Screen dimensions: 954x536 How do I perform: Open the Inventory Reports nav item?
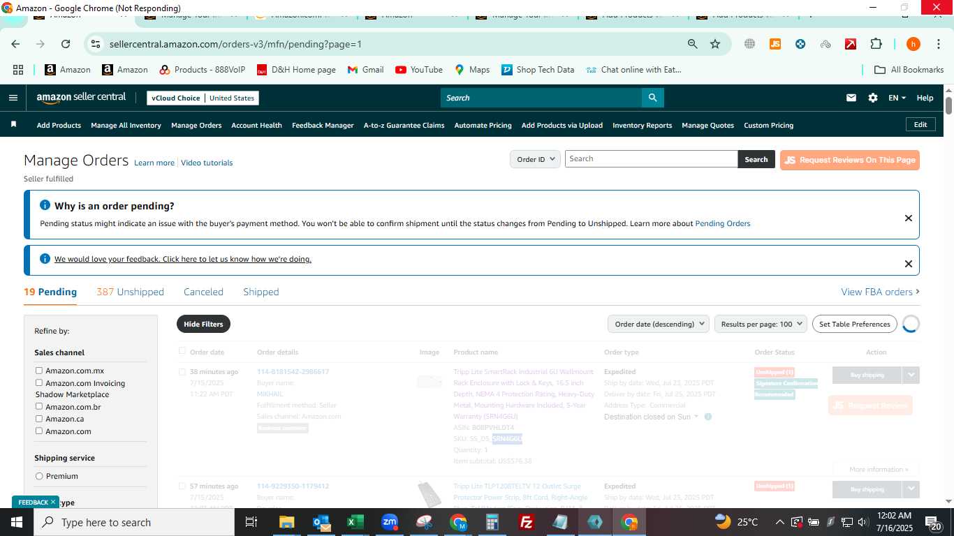[x=642, y=126]
